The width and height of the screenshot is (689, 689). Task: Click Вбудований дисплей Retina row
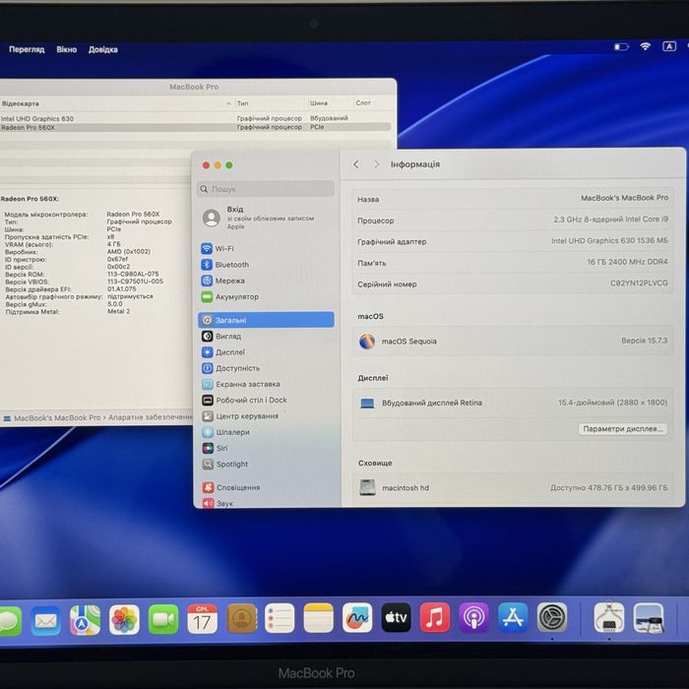(x=513, y=403)
